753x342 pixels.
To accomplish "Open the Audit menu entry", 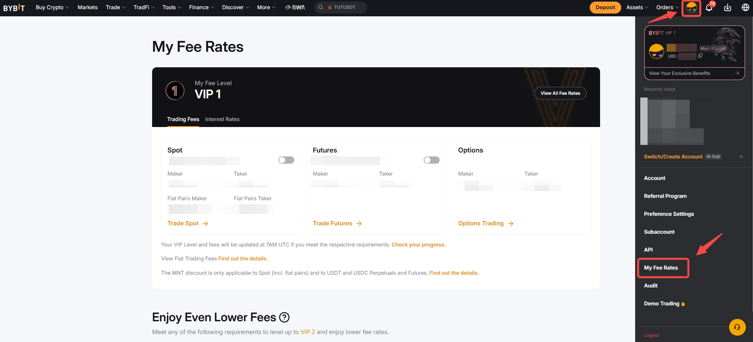I will coord(651,285).
